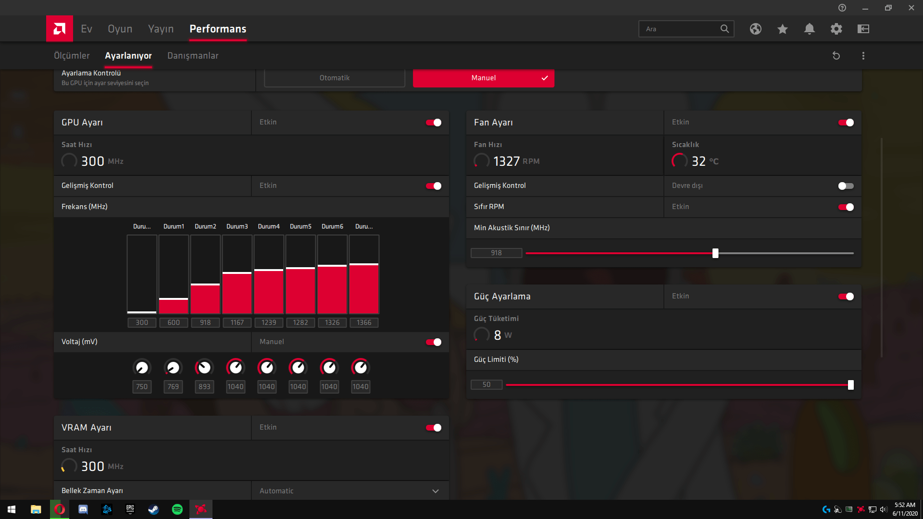Click the Min Akustik Sınır slider handle

(715, 253)
